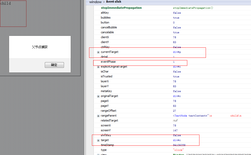Click div#c value of originalTarget
The width and height of the screenshot is (251, 155).
[x=177, y=96]
